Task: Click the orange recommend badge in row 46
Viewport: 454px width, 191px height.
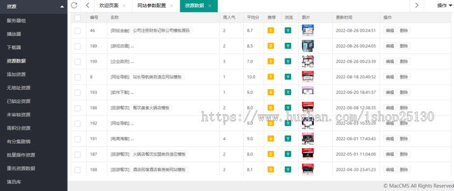Action: coord(271,30)
